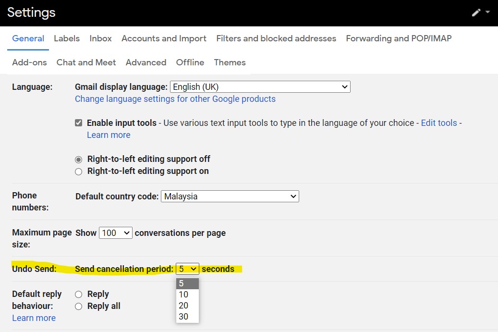Open the Gmail display language dropdown
This screenshot has width=498, height=332.
click(x=260, y=87)
